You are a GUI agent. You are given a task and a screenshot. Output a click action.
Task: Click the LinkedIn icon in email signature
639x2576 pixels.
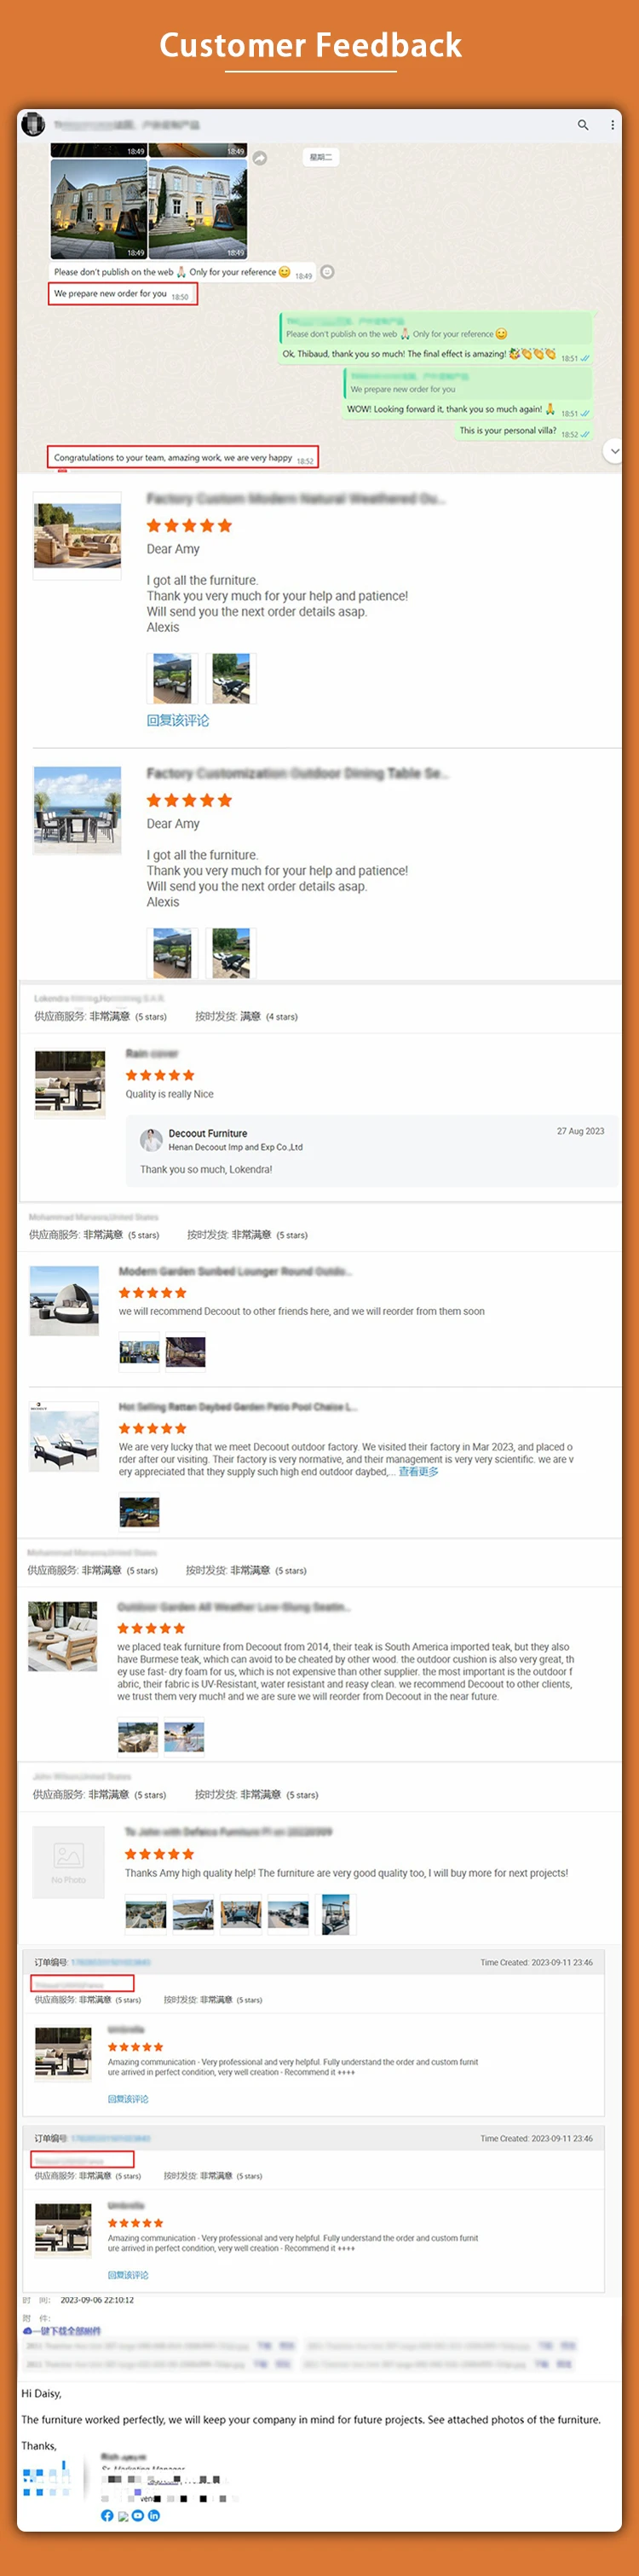153,2515
